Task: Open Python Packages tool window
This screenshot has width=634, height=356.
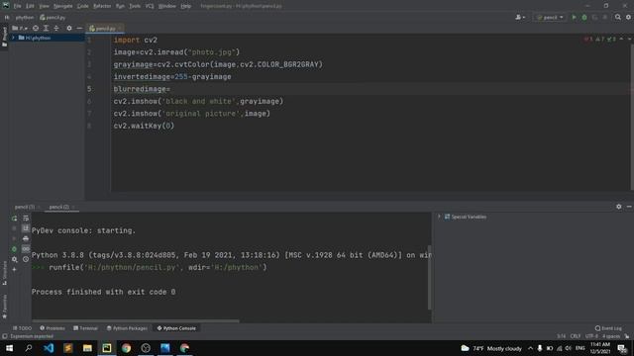Action: pyautogui.click(x=127, y=328)
